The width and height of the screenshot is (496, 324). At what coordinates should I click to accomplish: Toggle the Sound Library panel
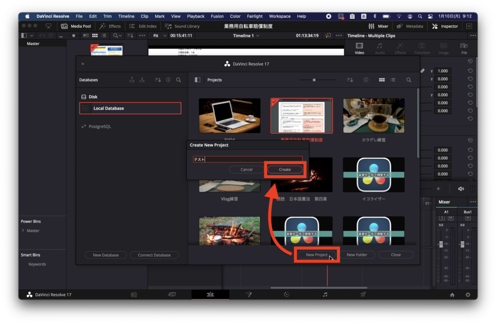[x=182, y=26]
